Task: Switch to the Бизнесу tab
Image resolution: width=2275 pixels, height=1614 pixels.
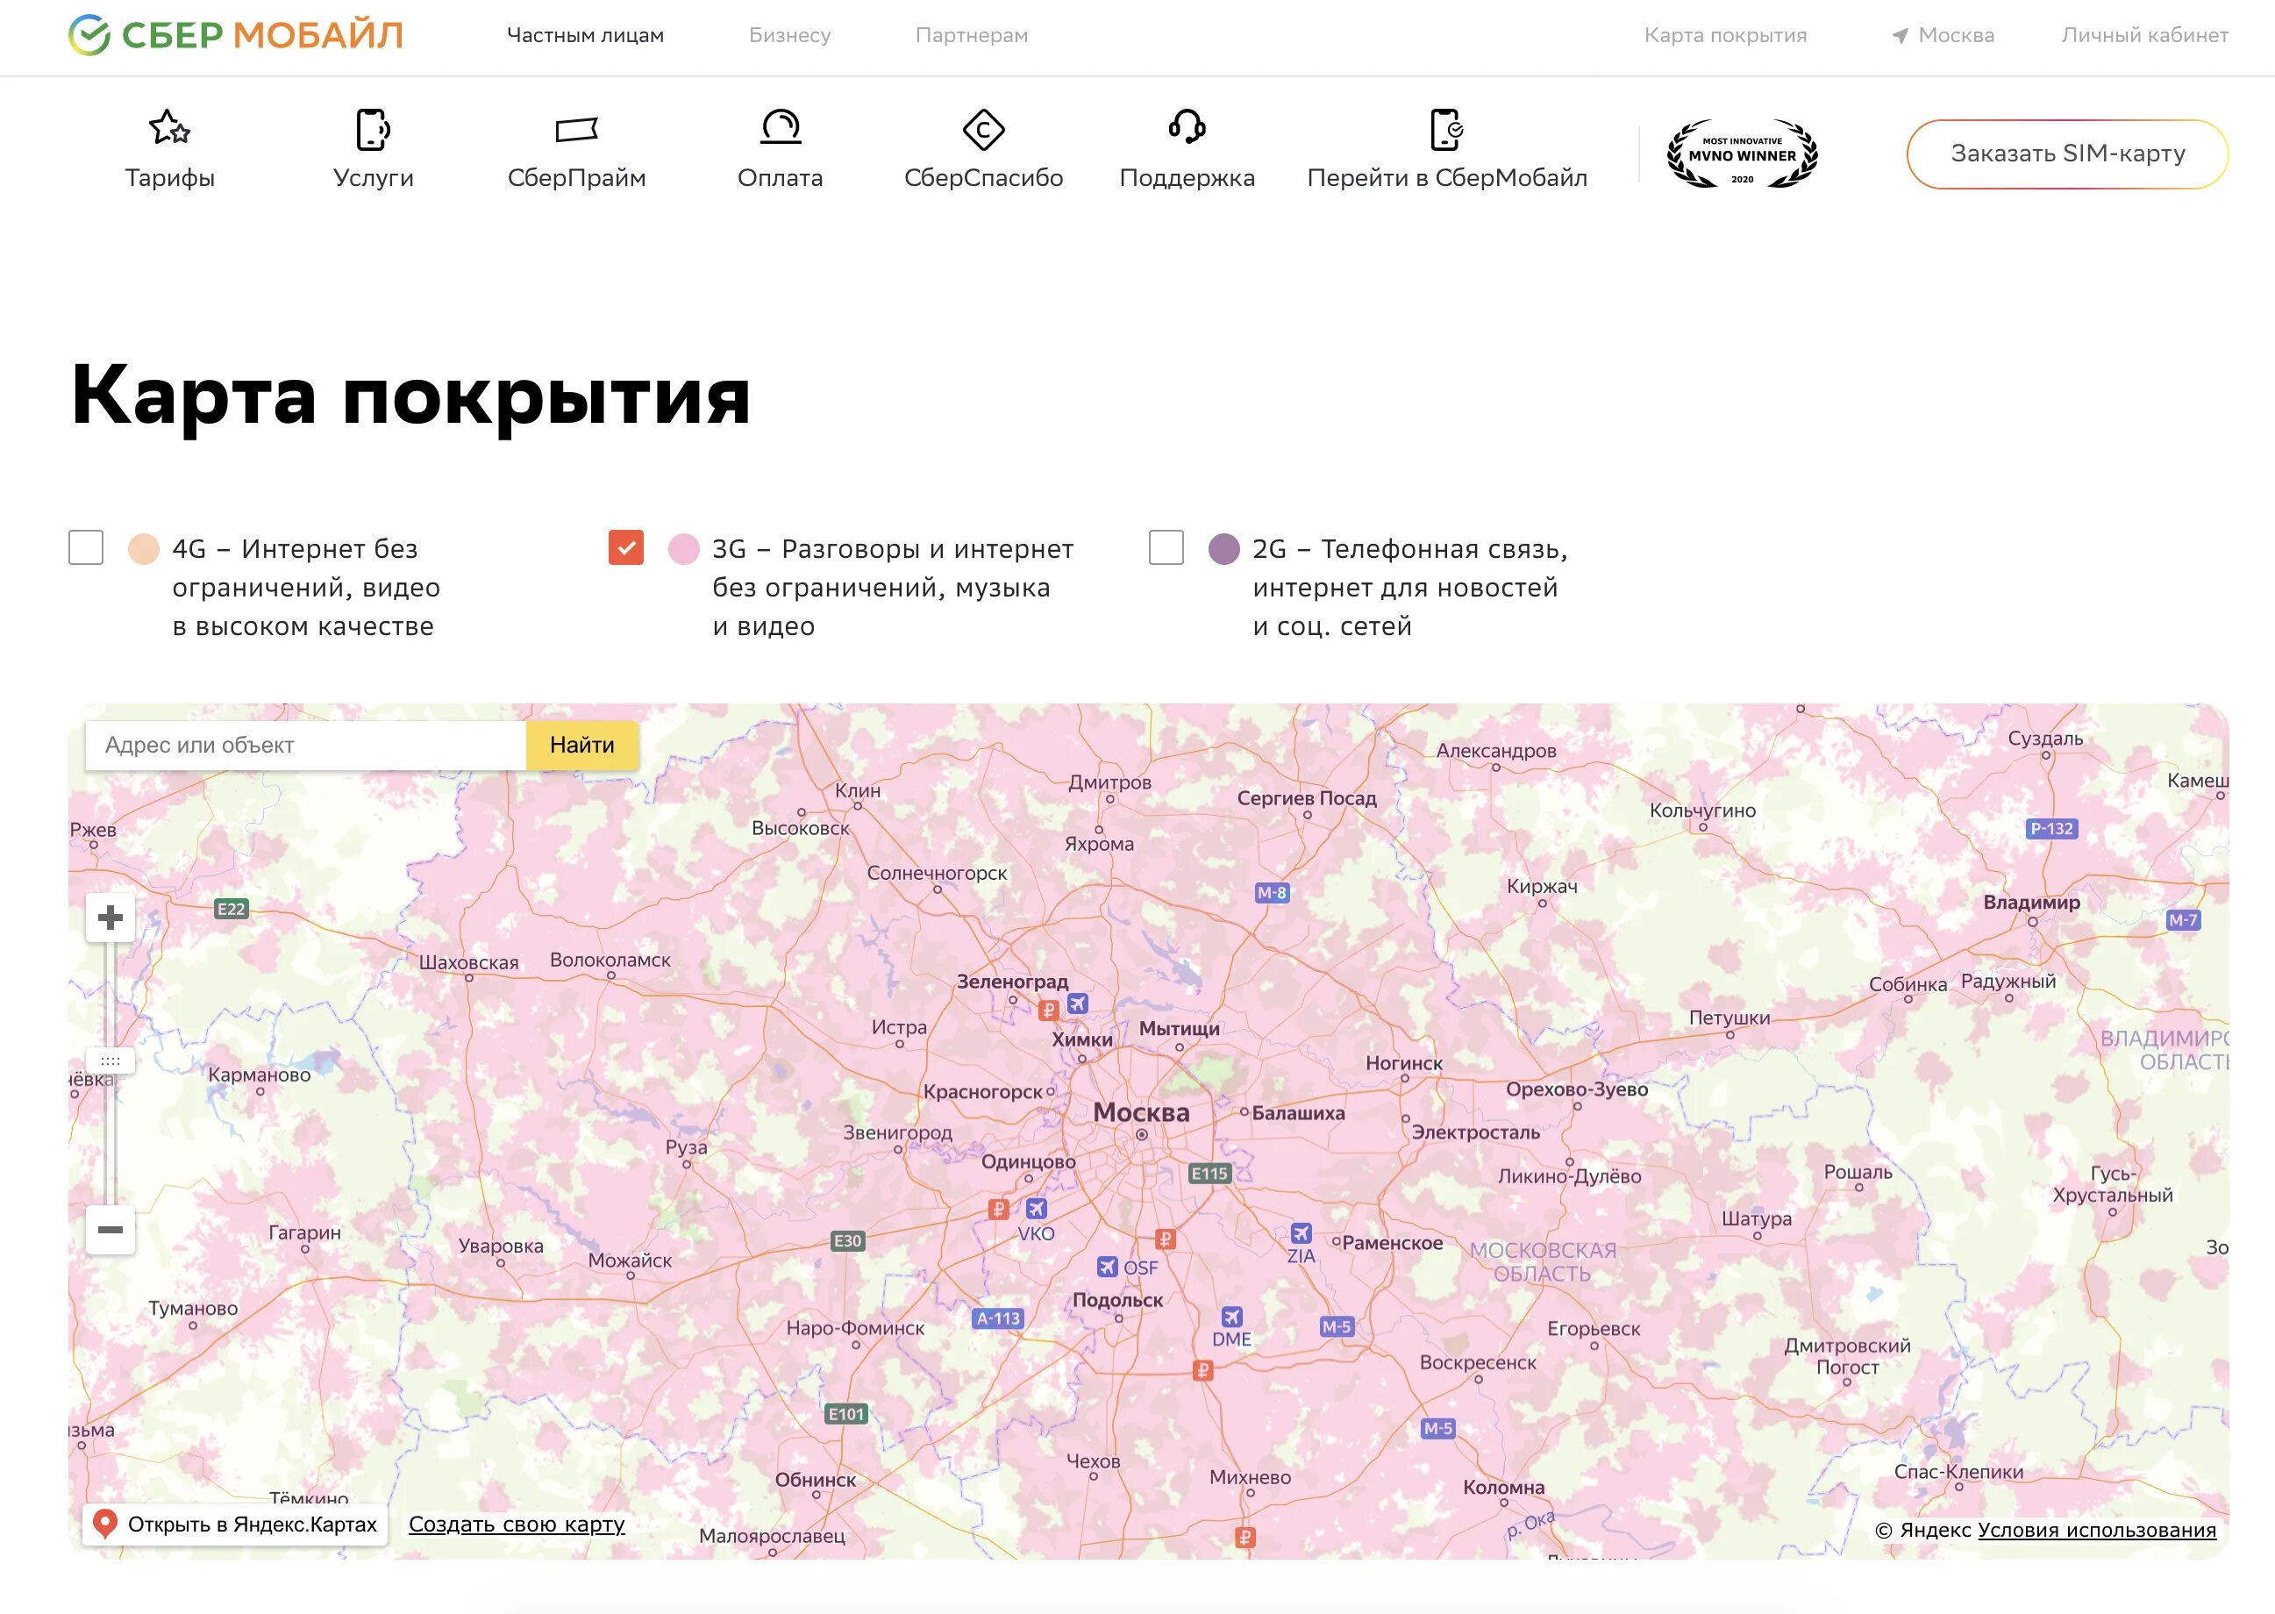Action: pyautogui.click(x=790, y=36)
